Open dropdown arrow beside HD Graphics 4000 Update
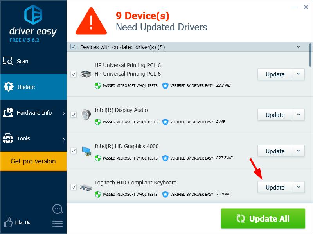Viewport: 313px width, 234px height. [x=299, y=151]
